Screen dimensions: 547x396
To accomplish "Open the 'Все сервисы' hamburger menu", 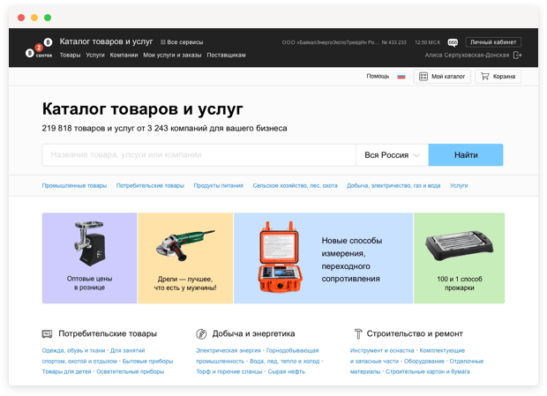I will coord(181,41).
